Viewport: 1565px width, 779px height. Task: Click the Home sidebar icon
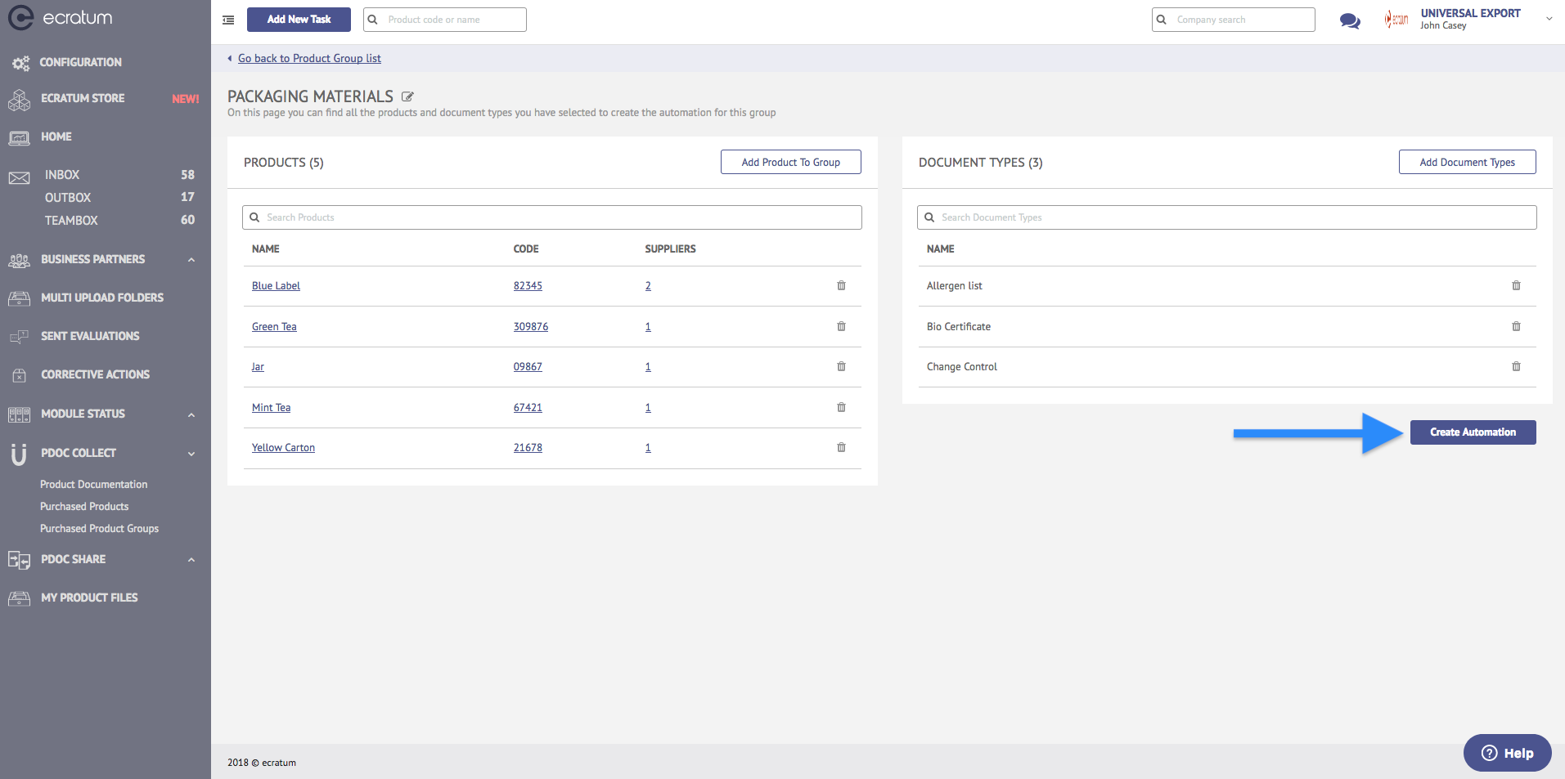pos(19,137)
